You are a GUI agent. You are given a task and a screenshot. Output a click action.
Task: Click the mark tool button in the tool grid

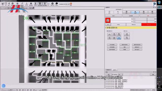point(114,38)
